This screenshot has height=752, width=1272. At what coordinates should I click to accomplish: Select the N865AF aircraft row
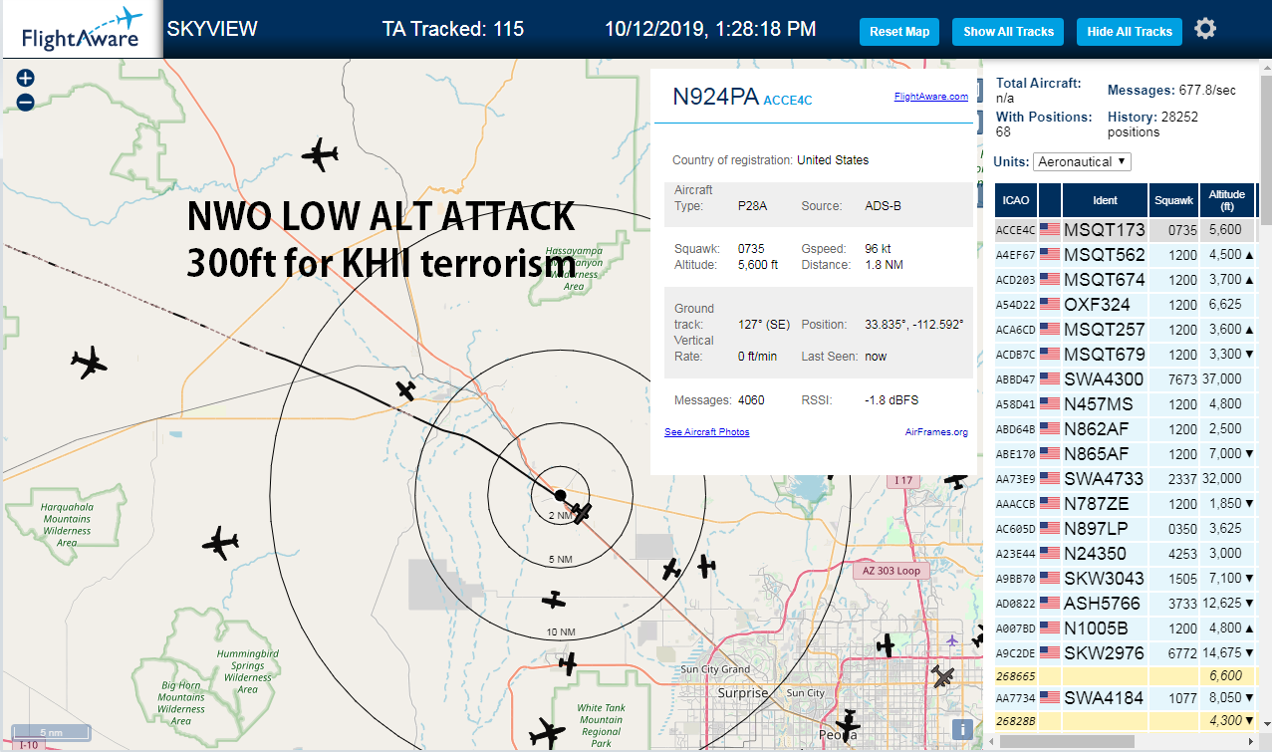click(1126, 454)
